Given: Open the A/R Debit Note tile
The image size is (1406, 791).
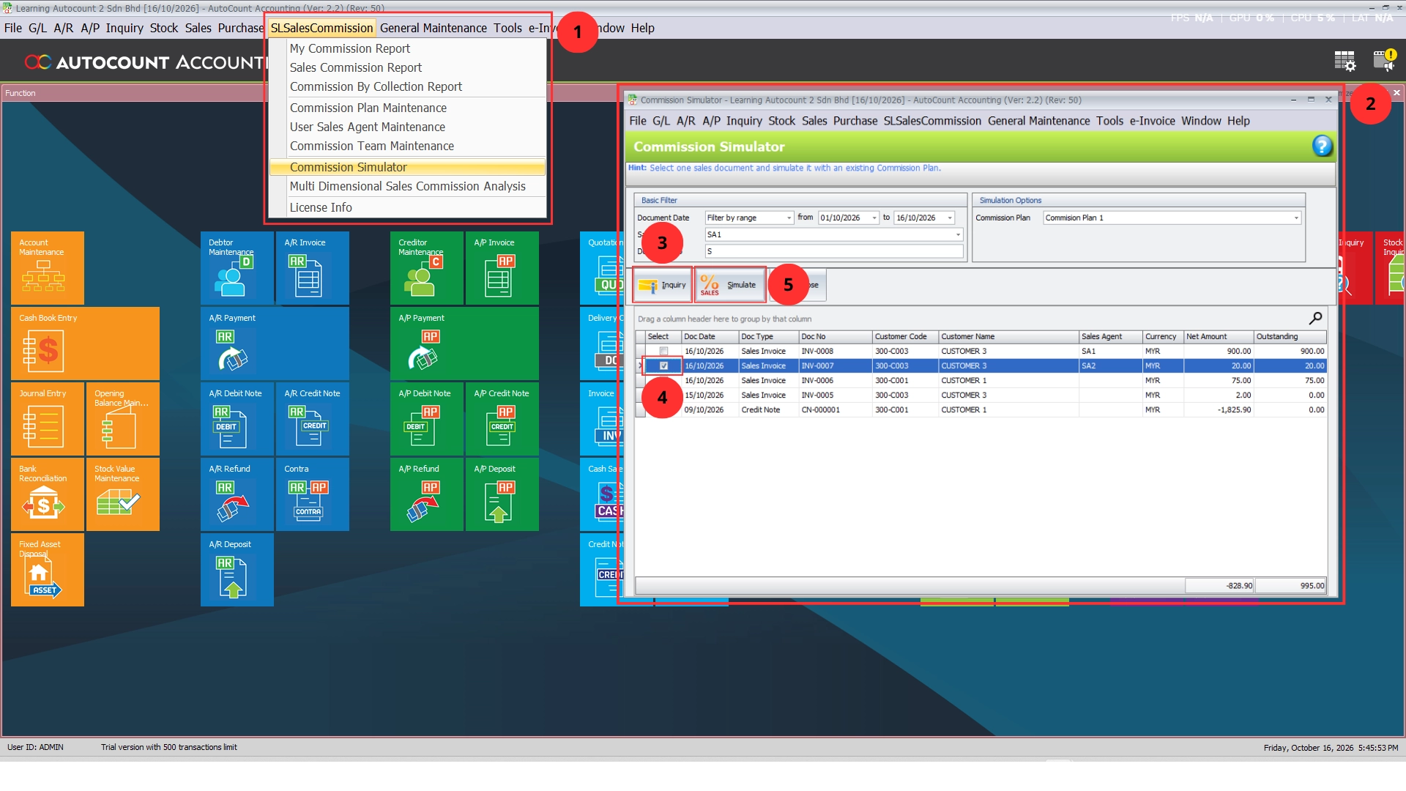Looking at the screenshot, I should tap(237, 419).
